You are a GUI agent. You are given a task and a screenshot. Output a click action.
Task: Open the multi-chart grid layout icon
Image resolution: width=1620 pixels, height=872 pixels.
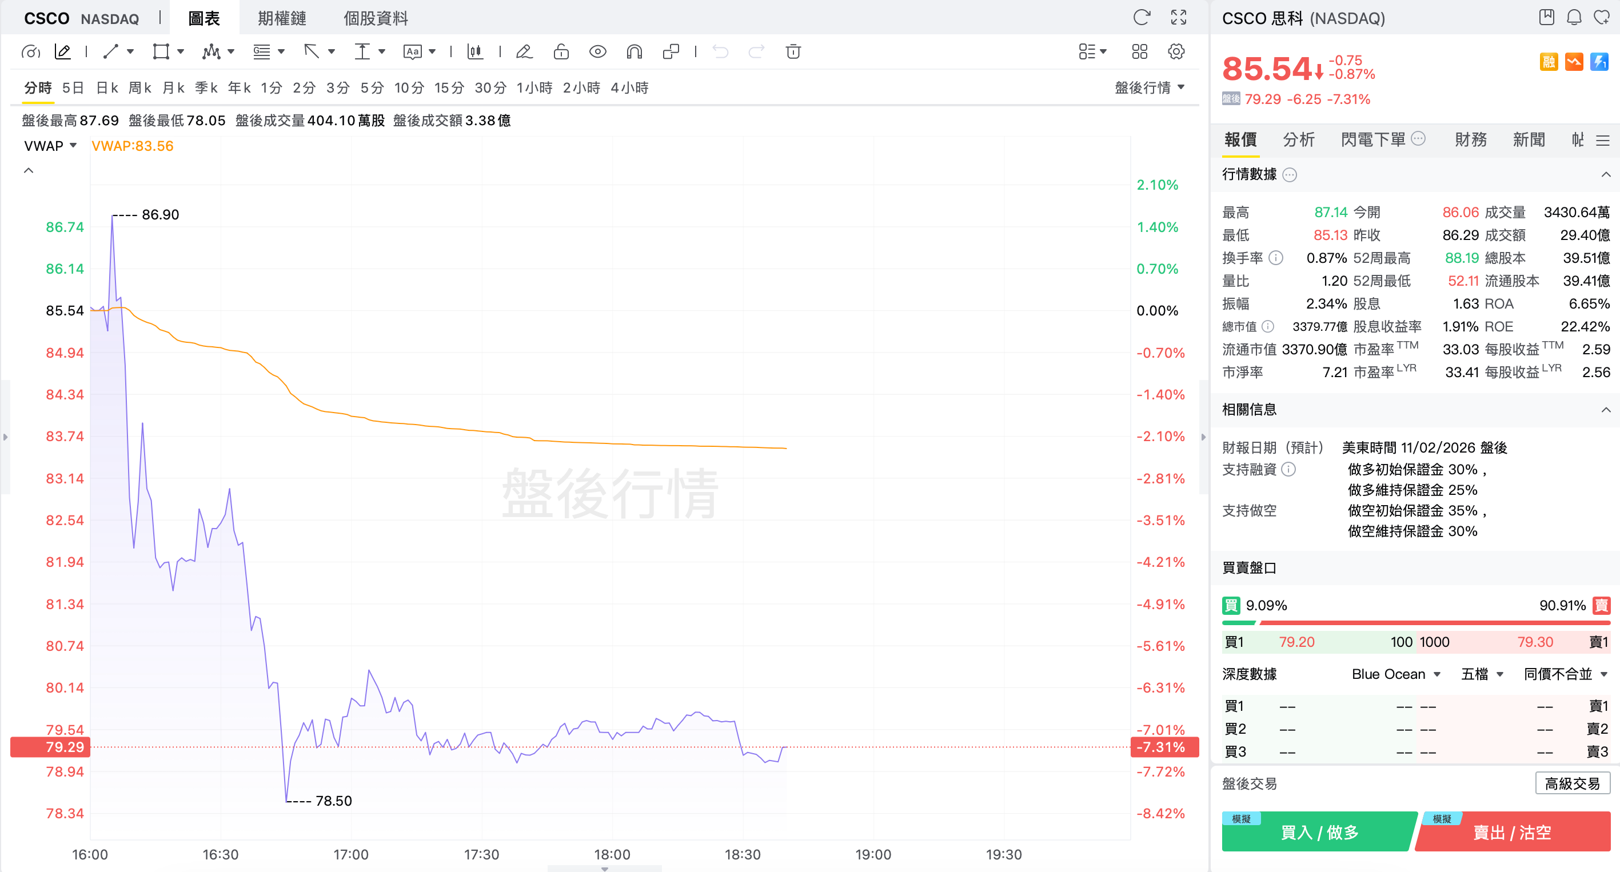1139,51
